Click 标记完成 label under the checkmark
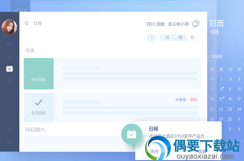 tap(39, 113)
